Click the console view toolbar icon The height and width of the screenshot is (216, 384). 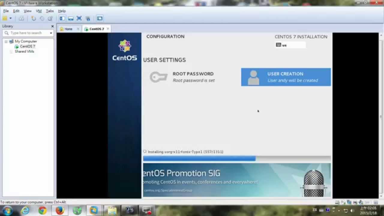click(x=100, y=18)
